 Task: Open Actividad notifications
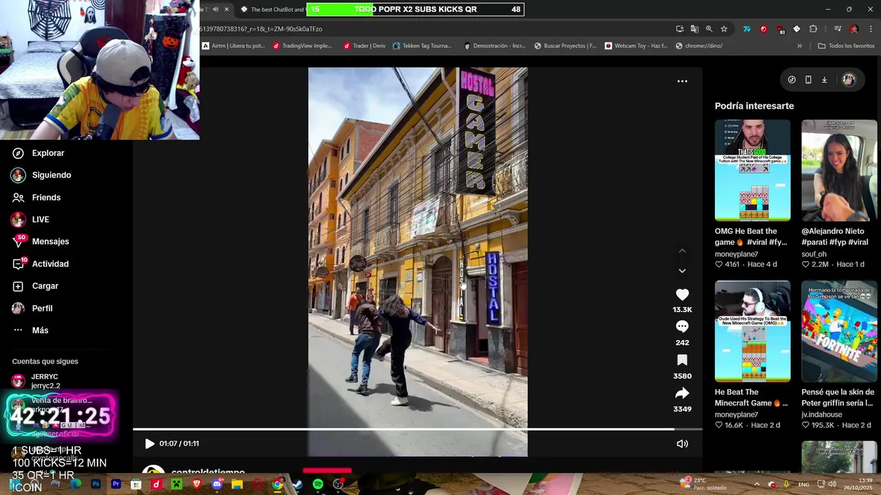[x=40, y=264]
